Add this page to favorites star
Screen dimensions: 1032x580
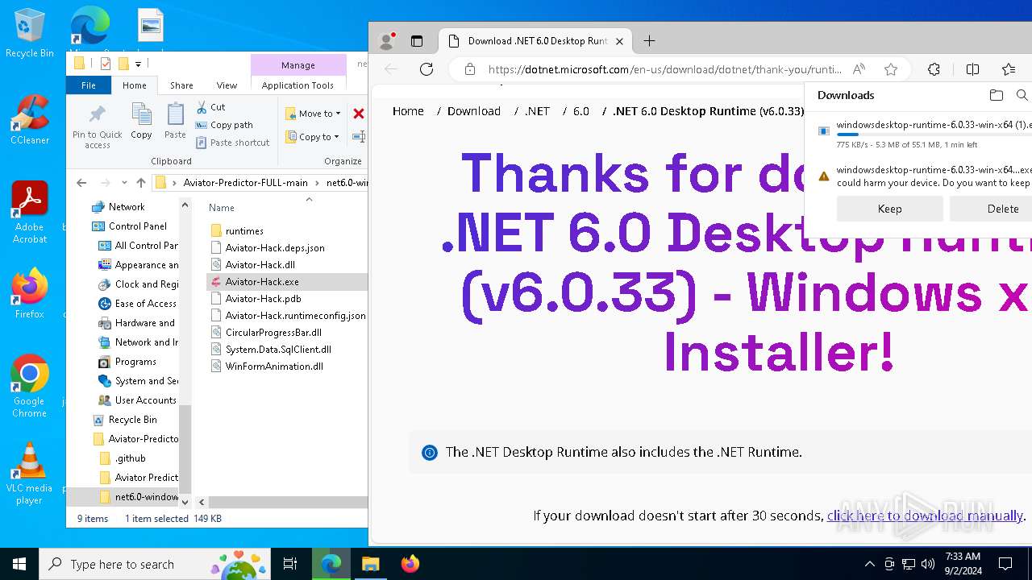tap(891, 69)
